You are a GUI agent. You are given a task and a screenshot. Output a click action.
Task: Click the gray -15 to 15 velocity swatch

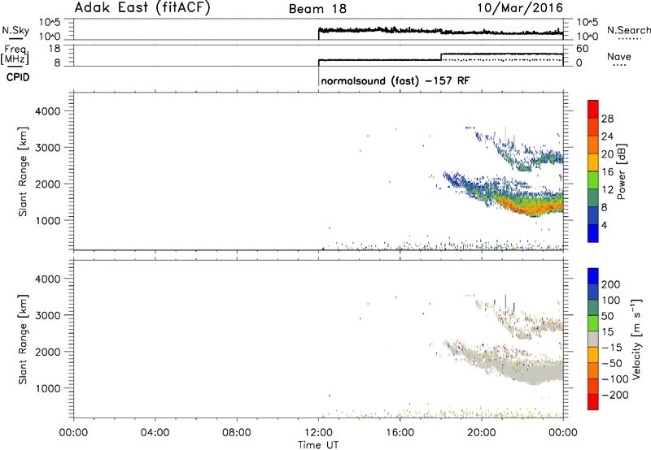[593, 340]
